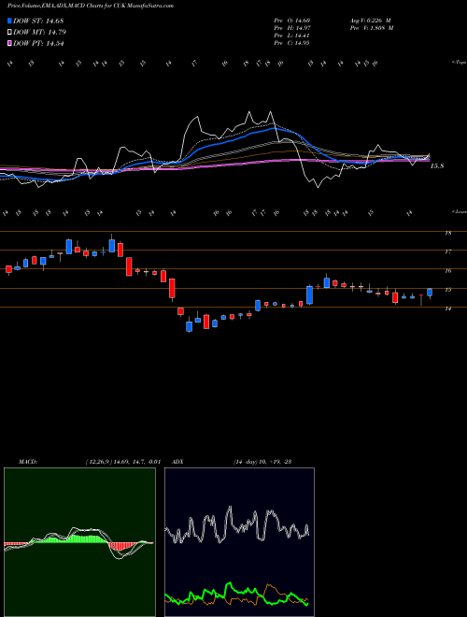
Task: Select the 'DOW MT: 14.79' legend label
Action: pos(40,33)
